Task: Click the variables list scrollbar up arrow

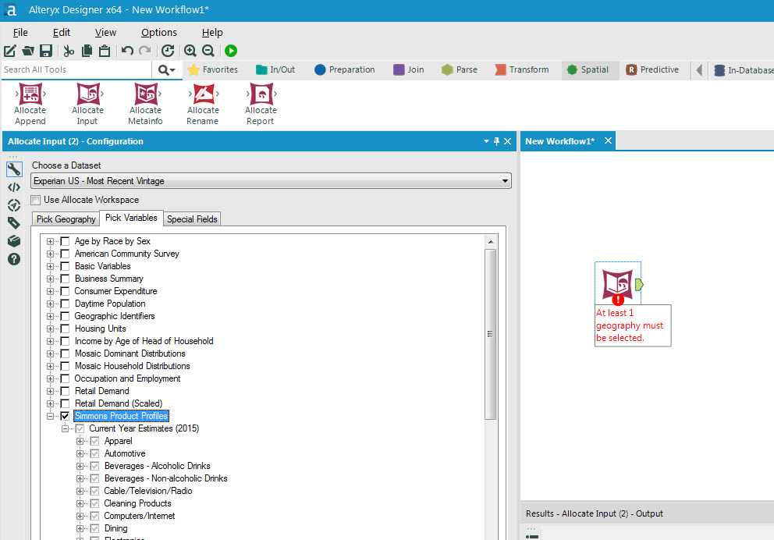Action: (490, 242)
